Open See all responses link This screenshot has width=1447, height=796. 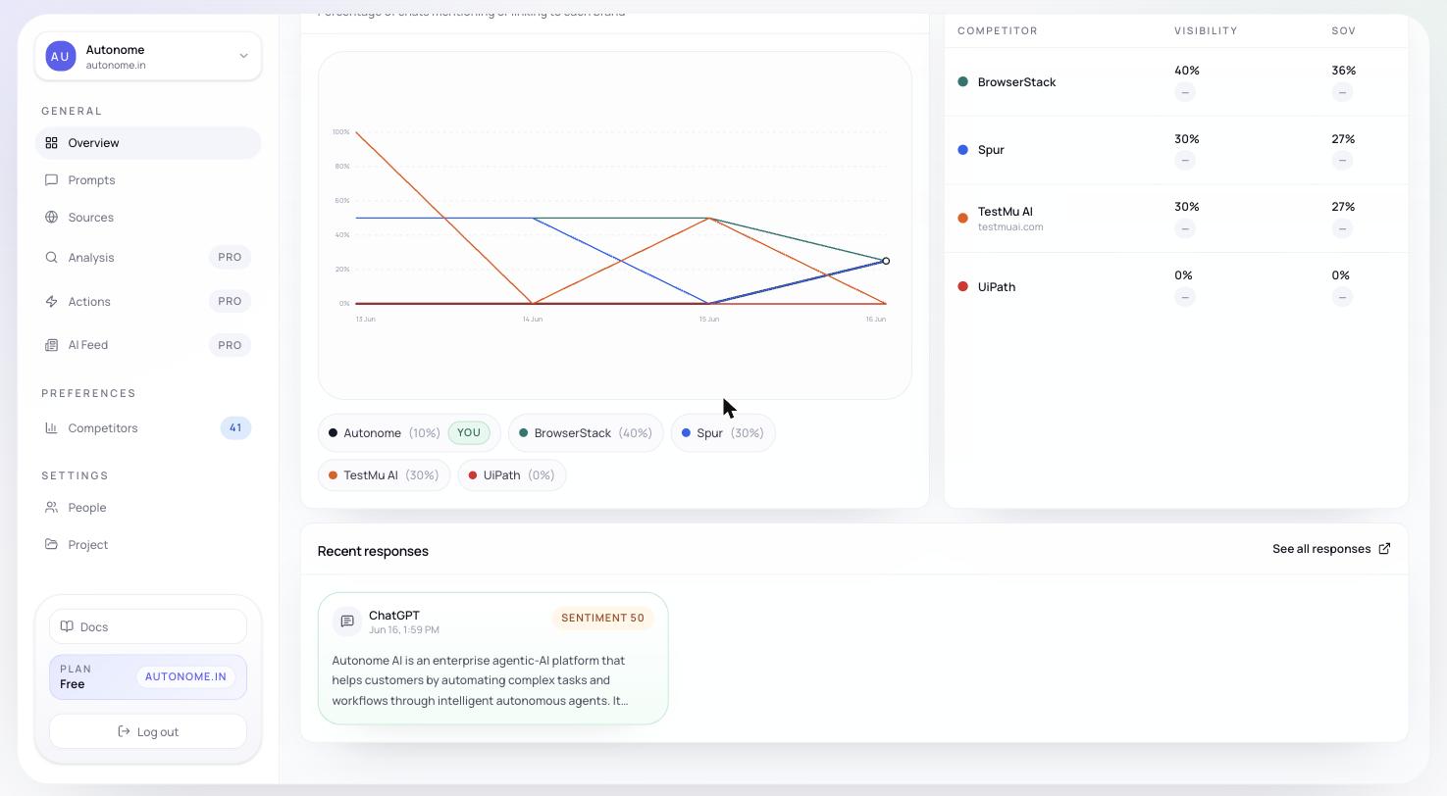(1331, 549)
